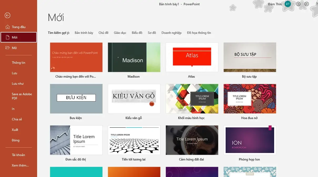The image size is (318, 177).
Task: Choose the Atlas template thumbnail
Action: [x=192, y=57]
